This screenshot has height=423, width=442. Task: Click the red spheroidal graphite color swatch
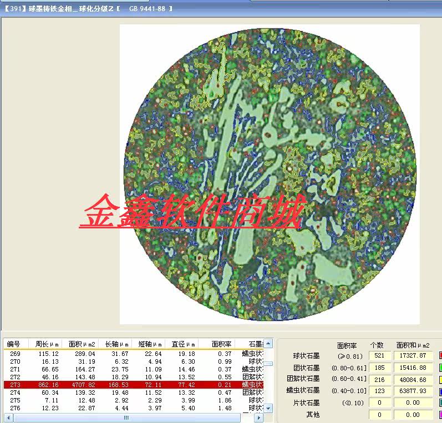[x=440, y=355]
